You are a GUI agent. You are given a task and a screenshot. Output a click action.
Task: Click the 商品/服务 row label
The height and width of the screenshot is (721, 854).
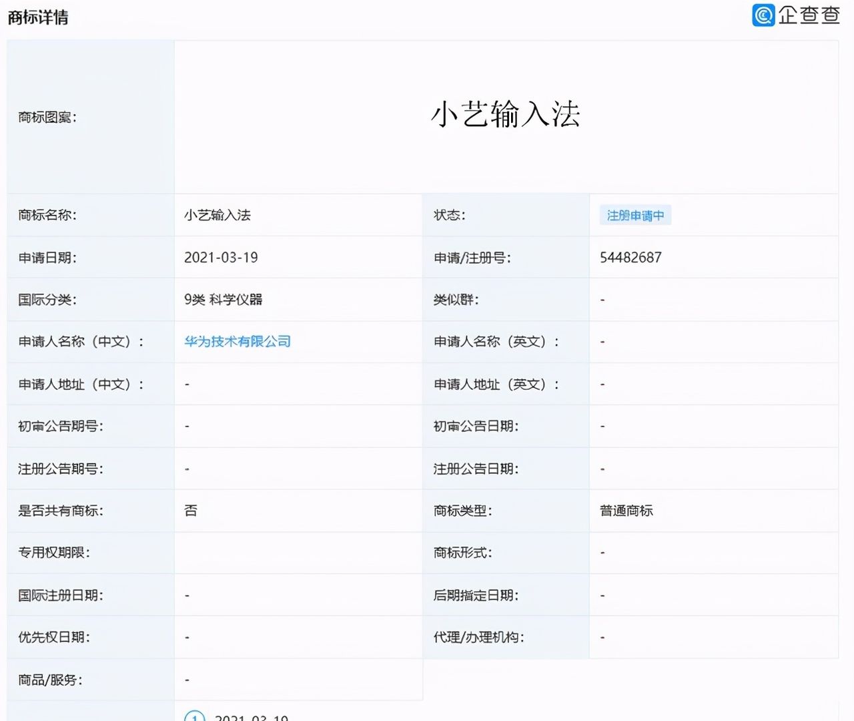click(50, 680)
